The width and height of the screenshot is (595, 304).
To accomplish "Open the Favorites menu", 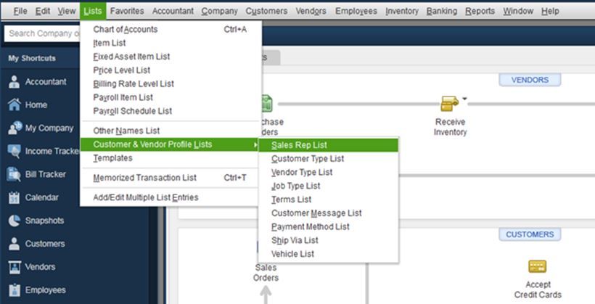I will [x=127, y=12].
